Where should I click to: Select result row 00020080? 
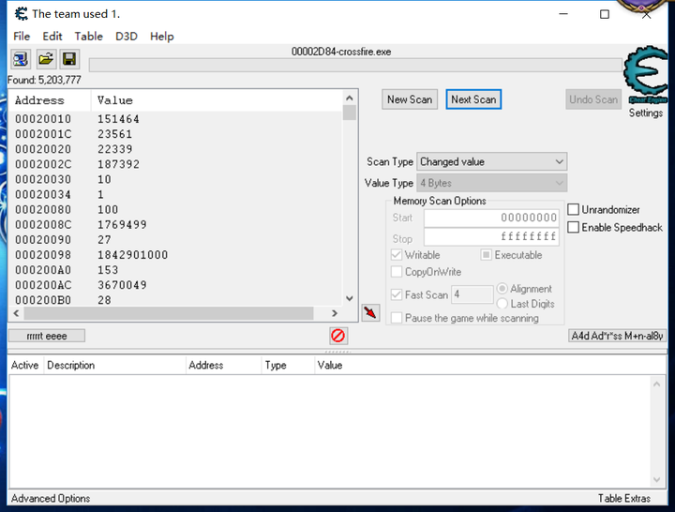[x=175, y=210]
